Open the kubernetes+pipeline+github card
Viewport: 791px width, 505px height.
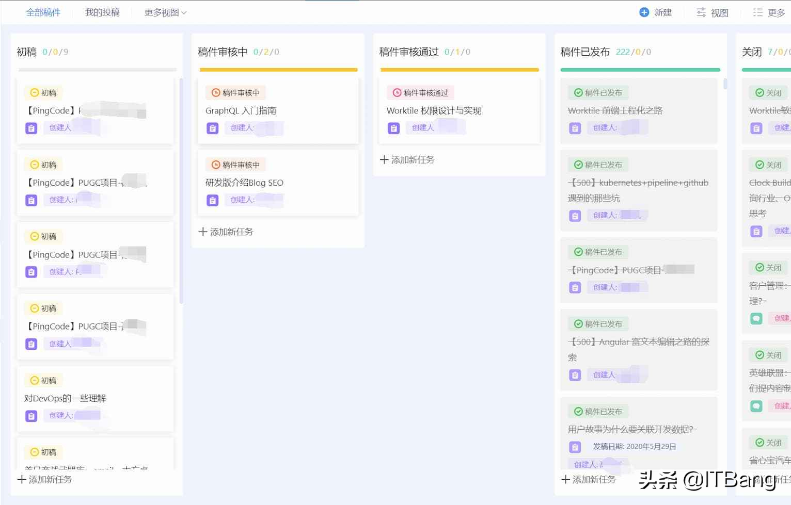click(639, 190)
